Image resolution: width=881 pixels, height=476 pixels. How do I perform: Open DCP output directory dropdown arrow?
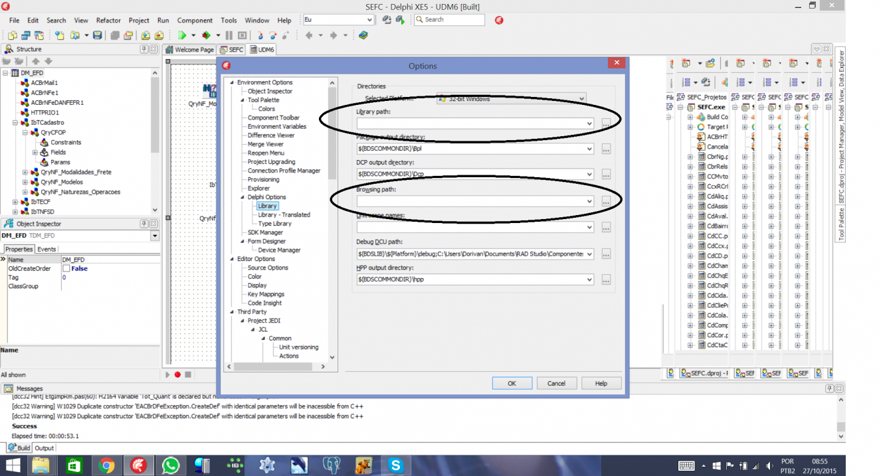click(x=589, y=174)
